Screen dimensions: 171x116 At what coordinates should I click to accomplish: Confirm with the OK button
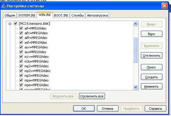click(x=84, y=109)
